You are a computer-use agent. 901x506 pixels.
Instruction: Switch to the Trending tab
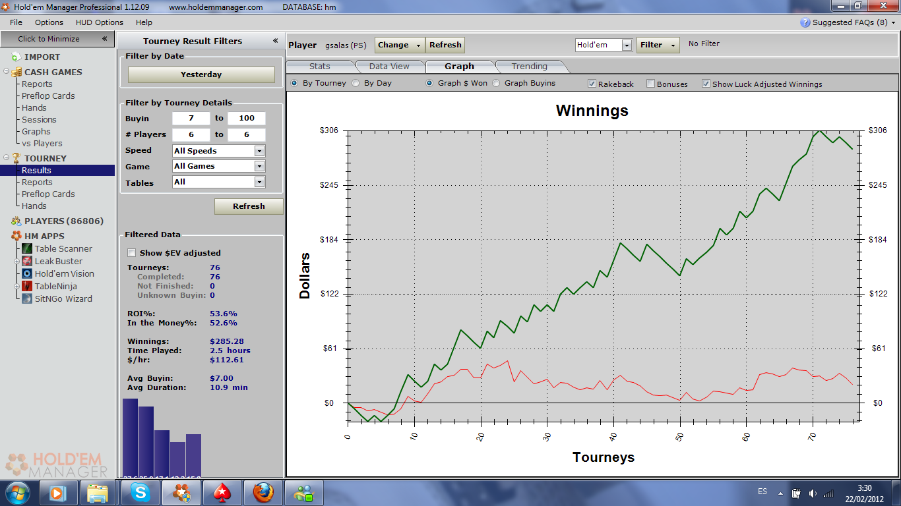click(530, 66)
